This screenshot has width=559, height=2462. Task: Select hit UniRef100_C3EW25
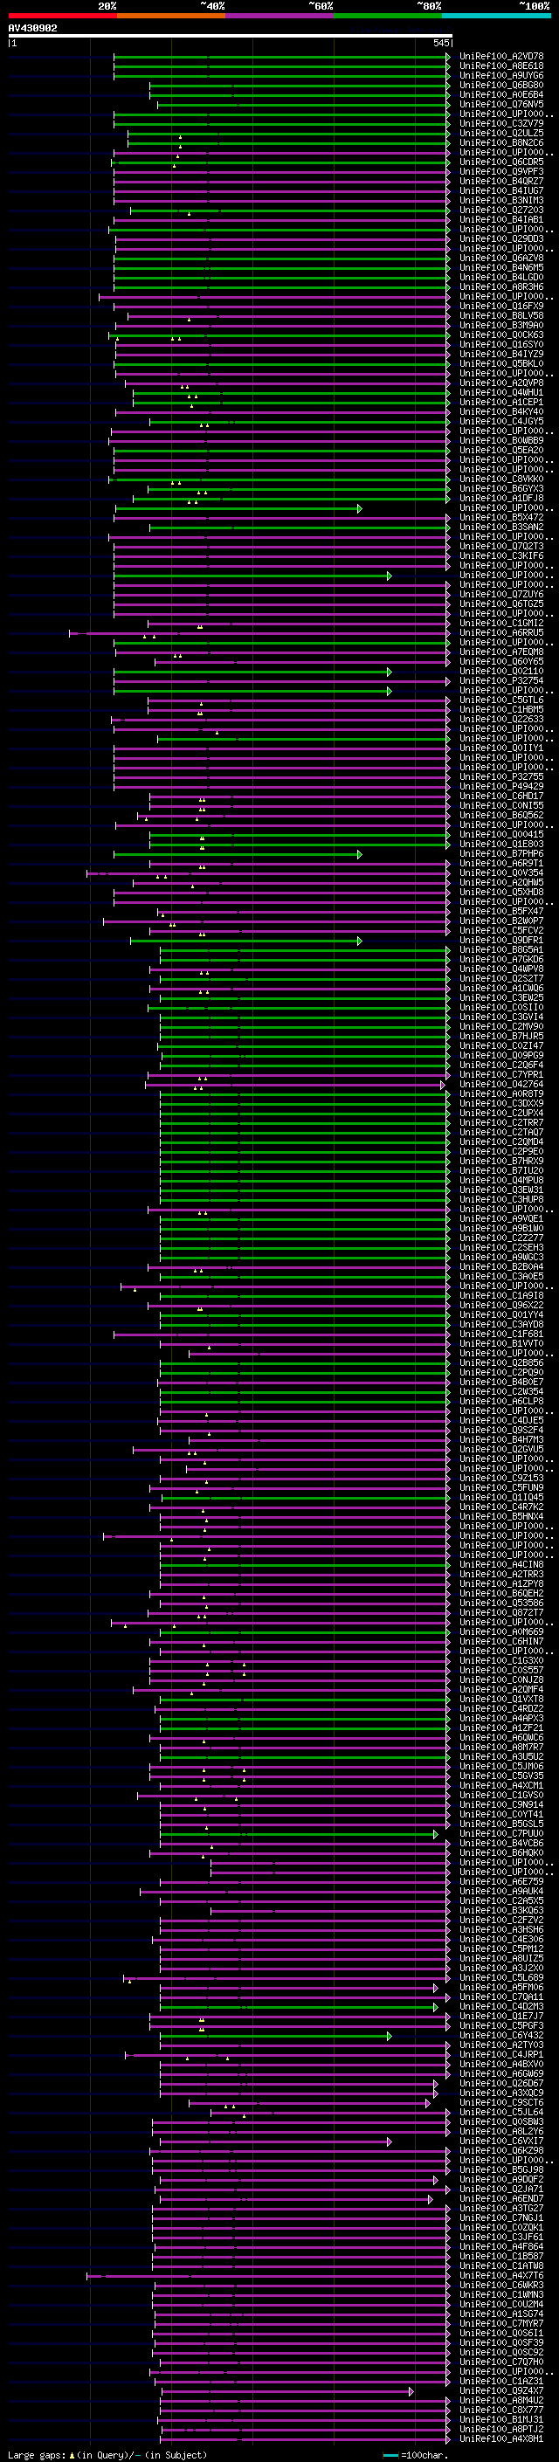(x=501, y=997)
